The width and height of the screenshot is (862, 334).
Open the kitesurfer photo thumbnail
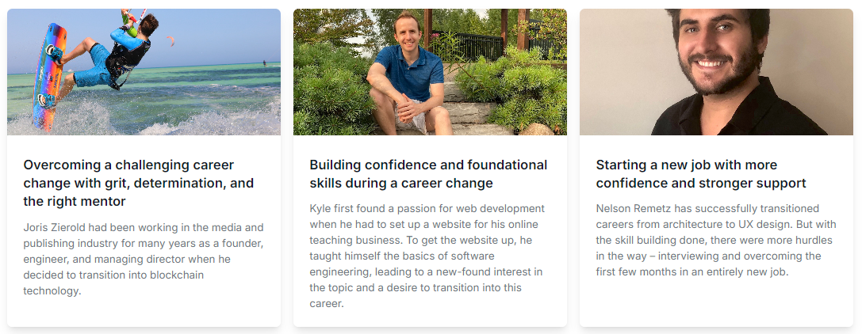(144, 72)
